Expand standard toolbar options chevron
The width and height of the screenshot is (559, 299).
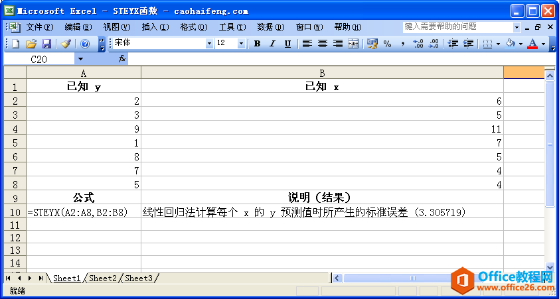click(x=102, y=44)
